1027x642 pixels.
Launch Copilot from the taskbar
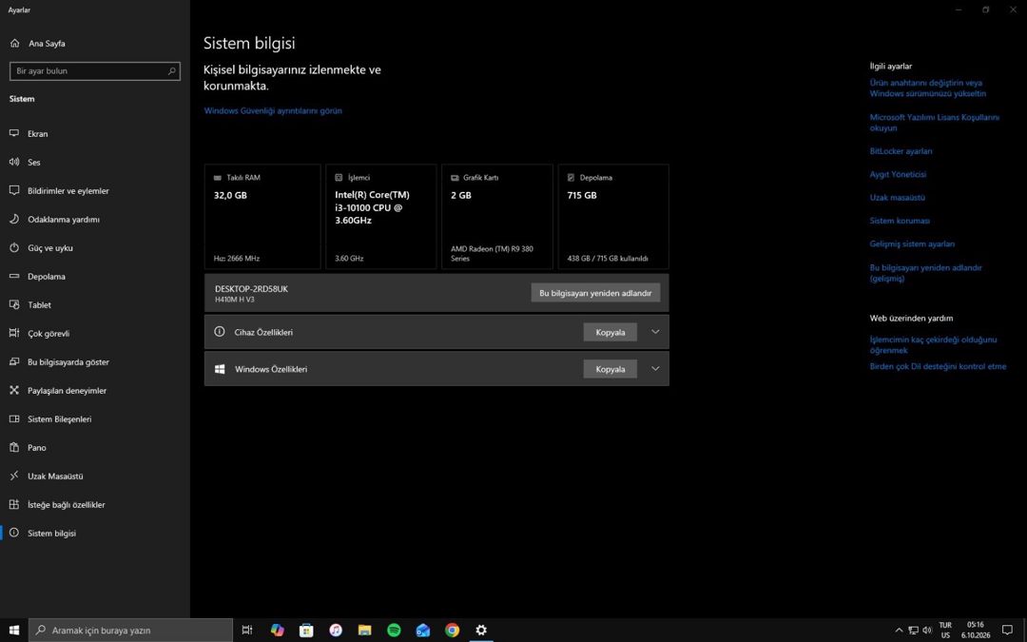pyautogui.click(x=277, y=631)
